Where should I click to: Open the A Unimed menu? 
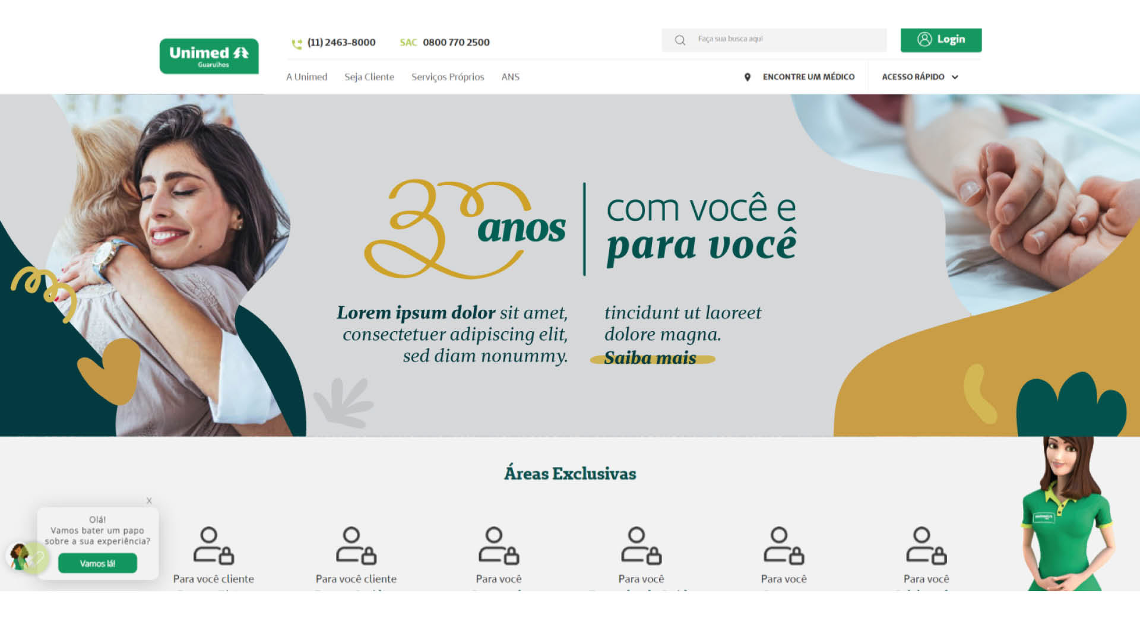(x=307, y=77)
